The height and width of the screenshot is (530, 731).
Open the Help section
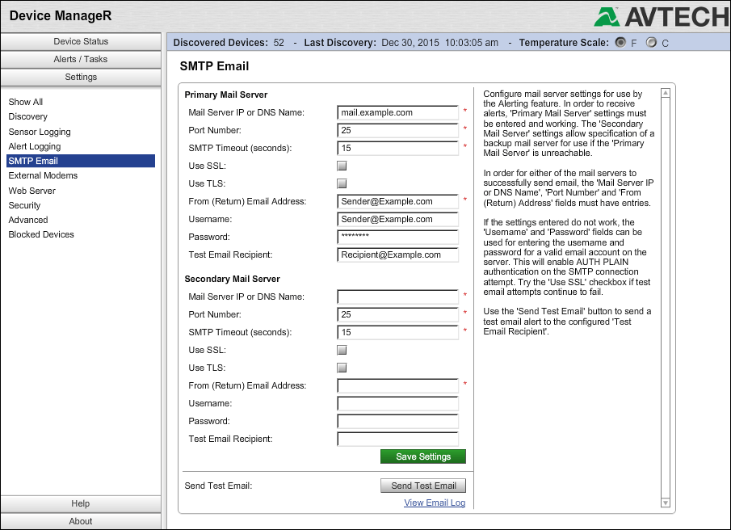point(80,503)
